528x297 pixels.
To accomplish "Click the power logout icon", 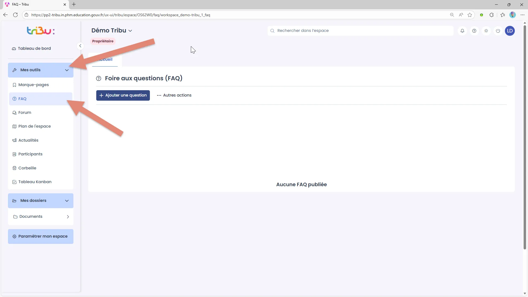I will pos(498,31).
